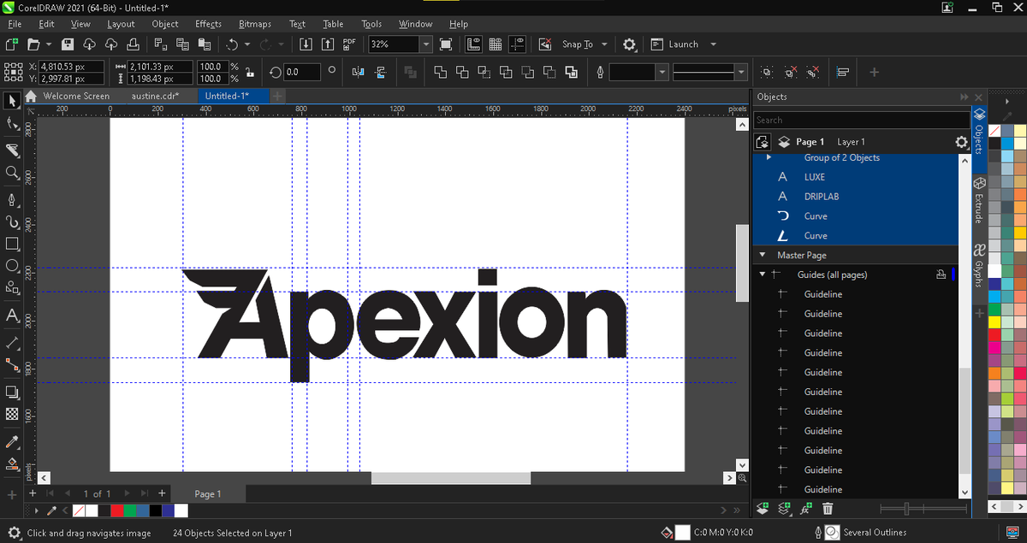Select the Text tool

(12, 316)
